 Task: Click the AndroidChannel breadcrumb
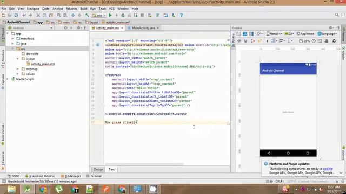click(x=16, y=22)
